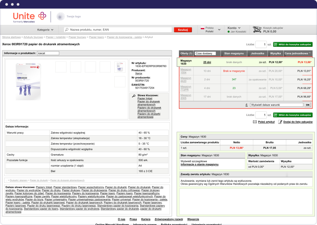Click the Brak w magazynie status text
The width and height of the screenshot is (317, 225).
(x=234, y=71)
